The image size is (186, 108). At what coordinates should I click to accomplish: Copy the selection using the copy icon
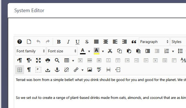(119, 51)
